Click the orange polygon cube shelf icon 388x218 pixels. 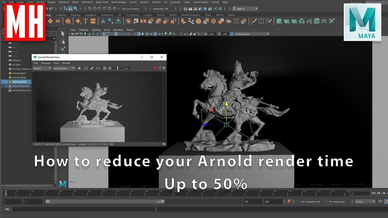point(199,21)
